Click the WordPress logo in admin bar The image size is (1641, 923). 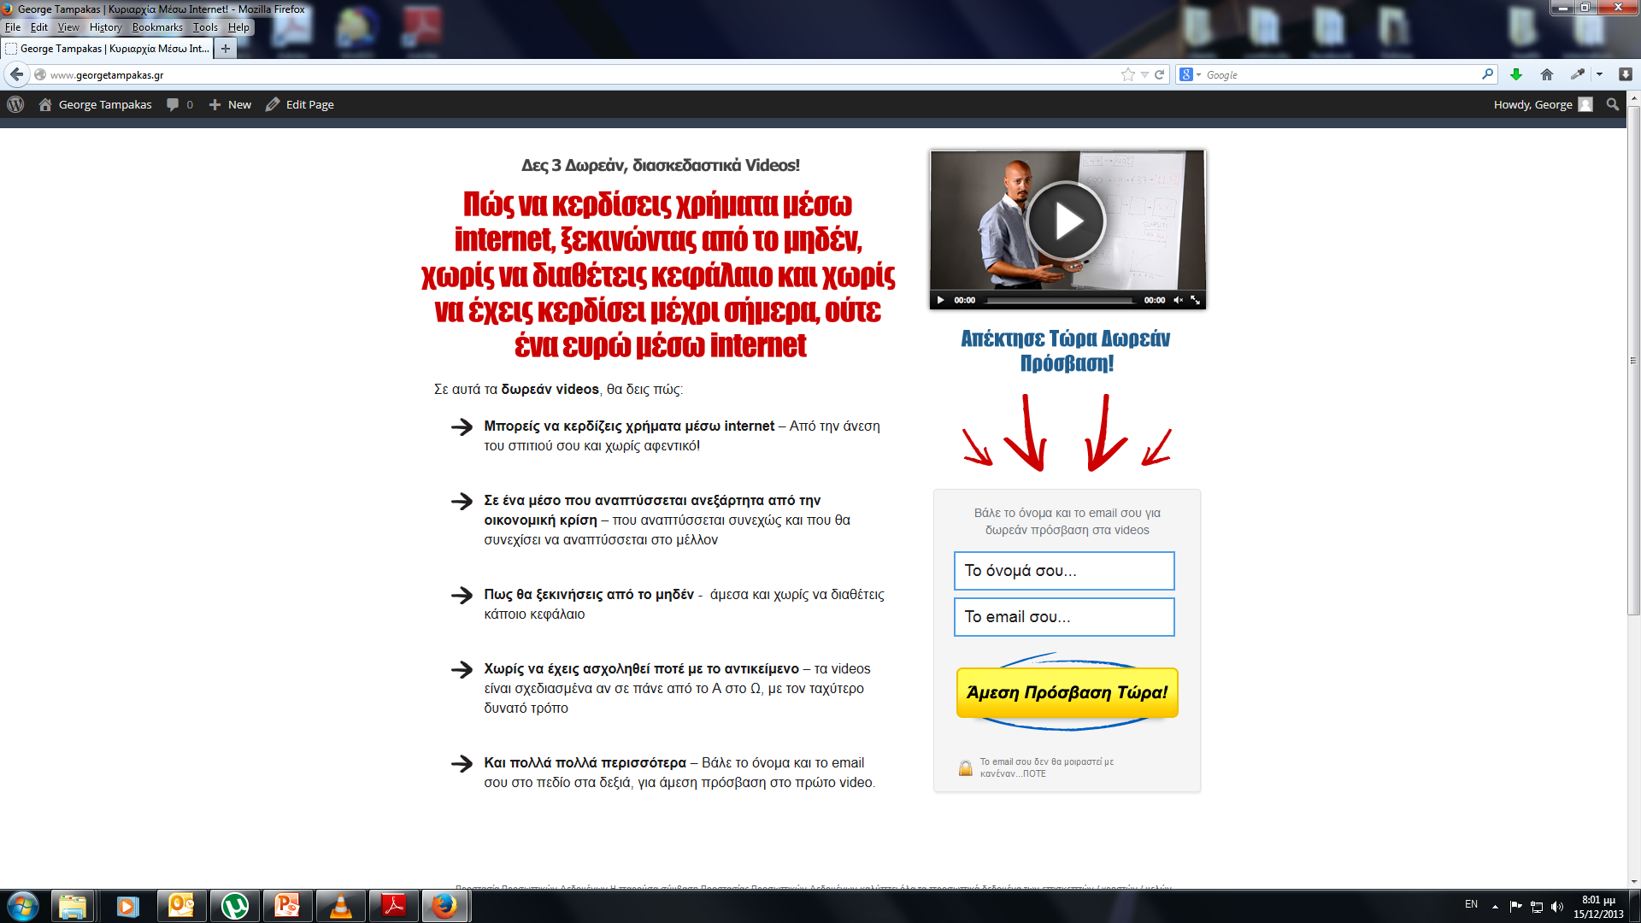click(15, 104)
